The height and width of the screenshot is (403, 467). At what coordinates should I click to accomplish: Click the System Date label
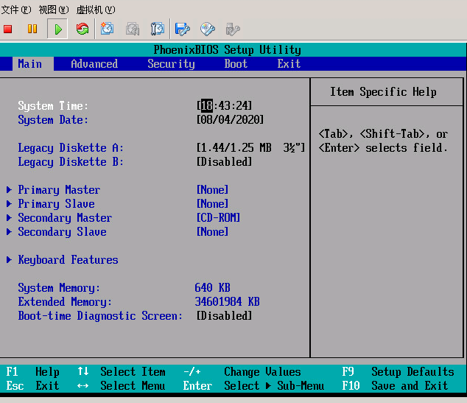(53, 120)
